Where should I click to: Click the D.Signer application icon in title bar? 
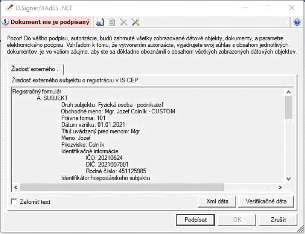click(9, 8)
